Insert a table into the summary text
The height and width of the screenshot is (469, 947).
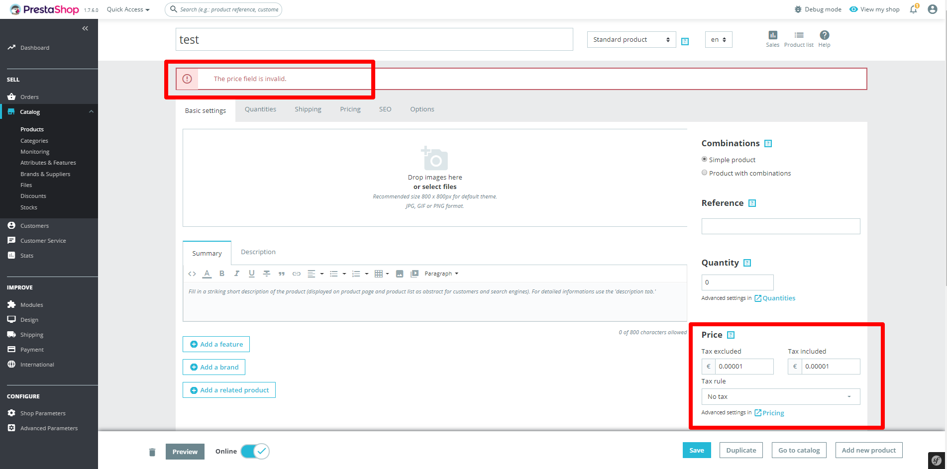(379, 273)
